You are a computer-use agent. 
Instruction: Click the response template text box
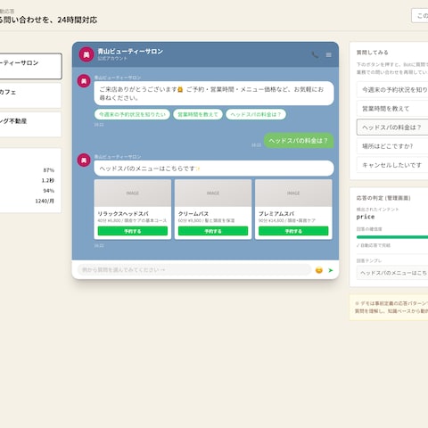[392, 273]
